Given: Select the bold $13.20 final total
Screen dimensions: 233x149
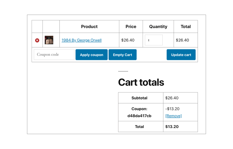Looking at the screenshot, I should (172, 127).
